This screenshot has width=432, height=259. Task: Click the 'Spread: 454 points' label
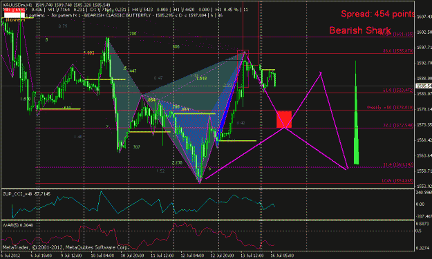(377, 14)
